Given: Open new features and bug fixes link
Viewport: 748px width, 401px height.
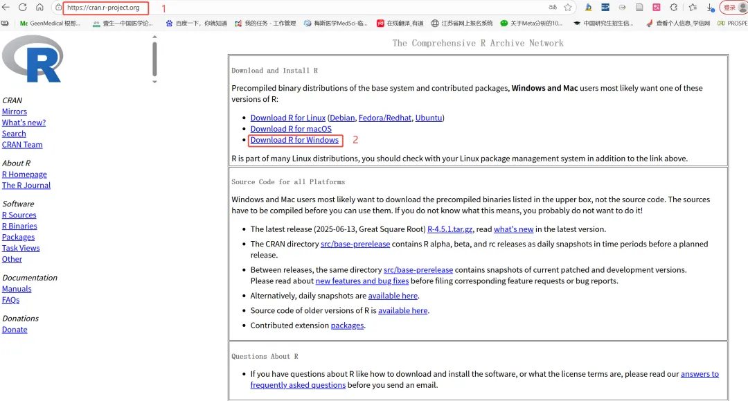Looking at the screenshot, I should click(362, 281).
